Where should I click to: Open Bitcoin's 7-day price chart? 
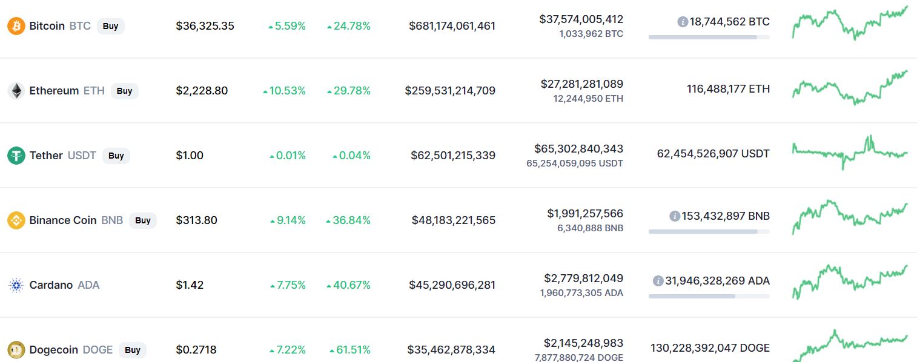click(850, 23)
